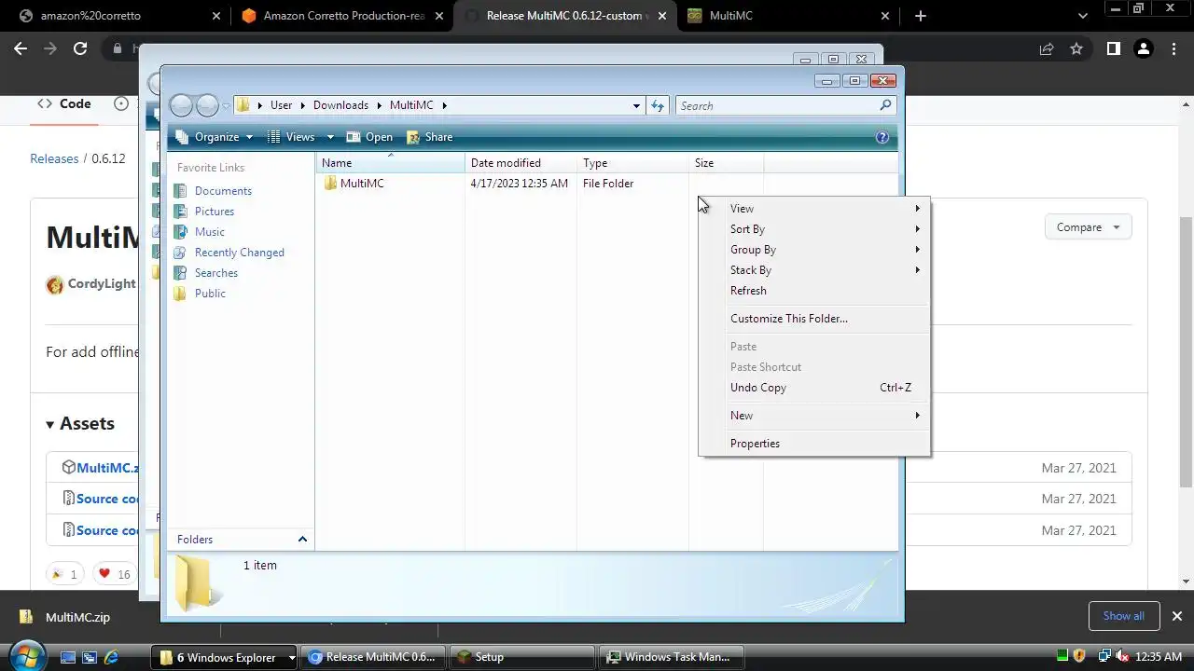Sort by Type column header

pyautogui.click(x=632, y=163)
